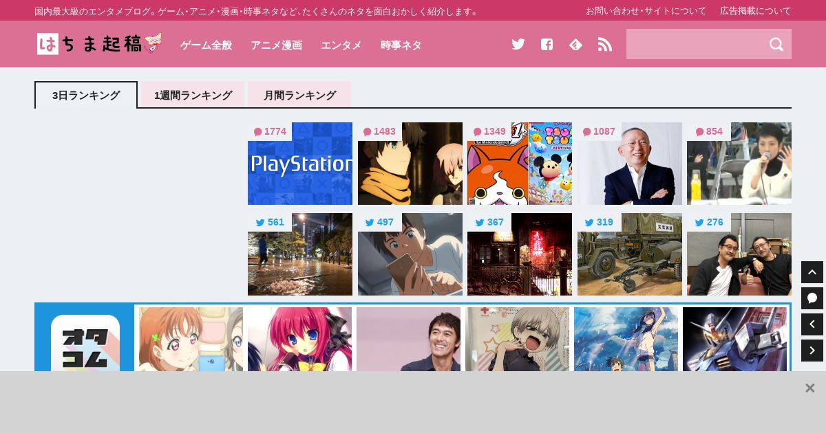Screen dimensions: 826x433
Task: Switch to the 月間ランキング tab
Action: 299,95
